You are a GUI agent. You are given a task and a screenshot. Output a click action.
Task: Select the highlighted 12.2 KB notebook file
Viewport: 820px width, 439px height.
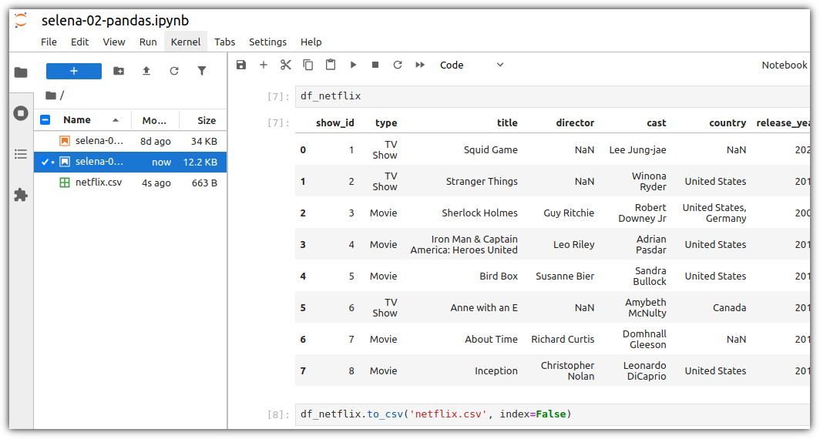[x=130, y=162]
